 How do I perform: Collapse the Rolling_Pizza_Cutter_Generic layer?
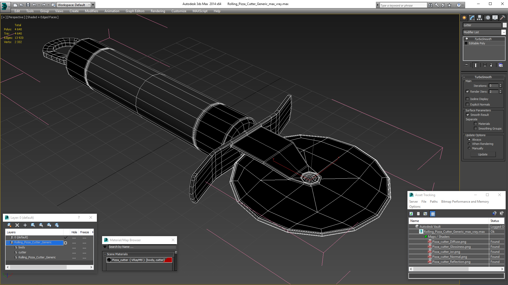(x=8, y=242)
